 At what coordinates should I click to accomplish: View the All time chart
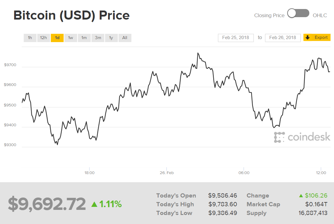pos(125,38)
